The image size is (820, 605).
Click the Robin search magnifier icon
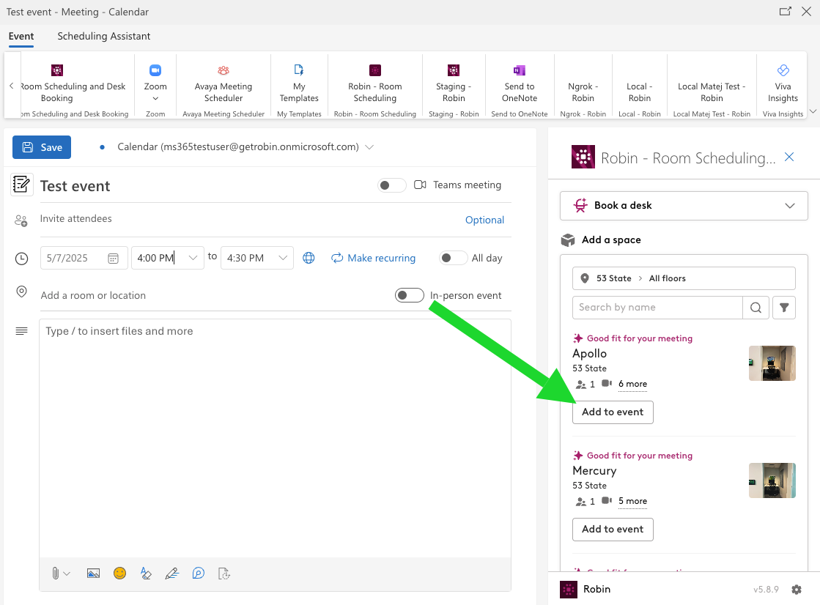756,308
